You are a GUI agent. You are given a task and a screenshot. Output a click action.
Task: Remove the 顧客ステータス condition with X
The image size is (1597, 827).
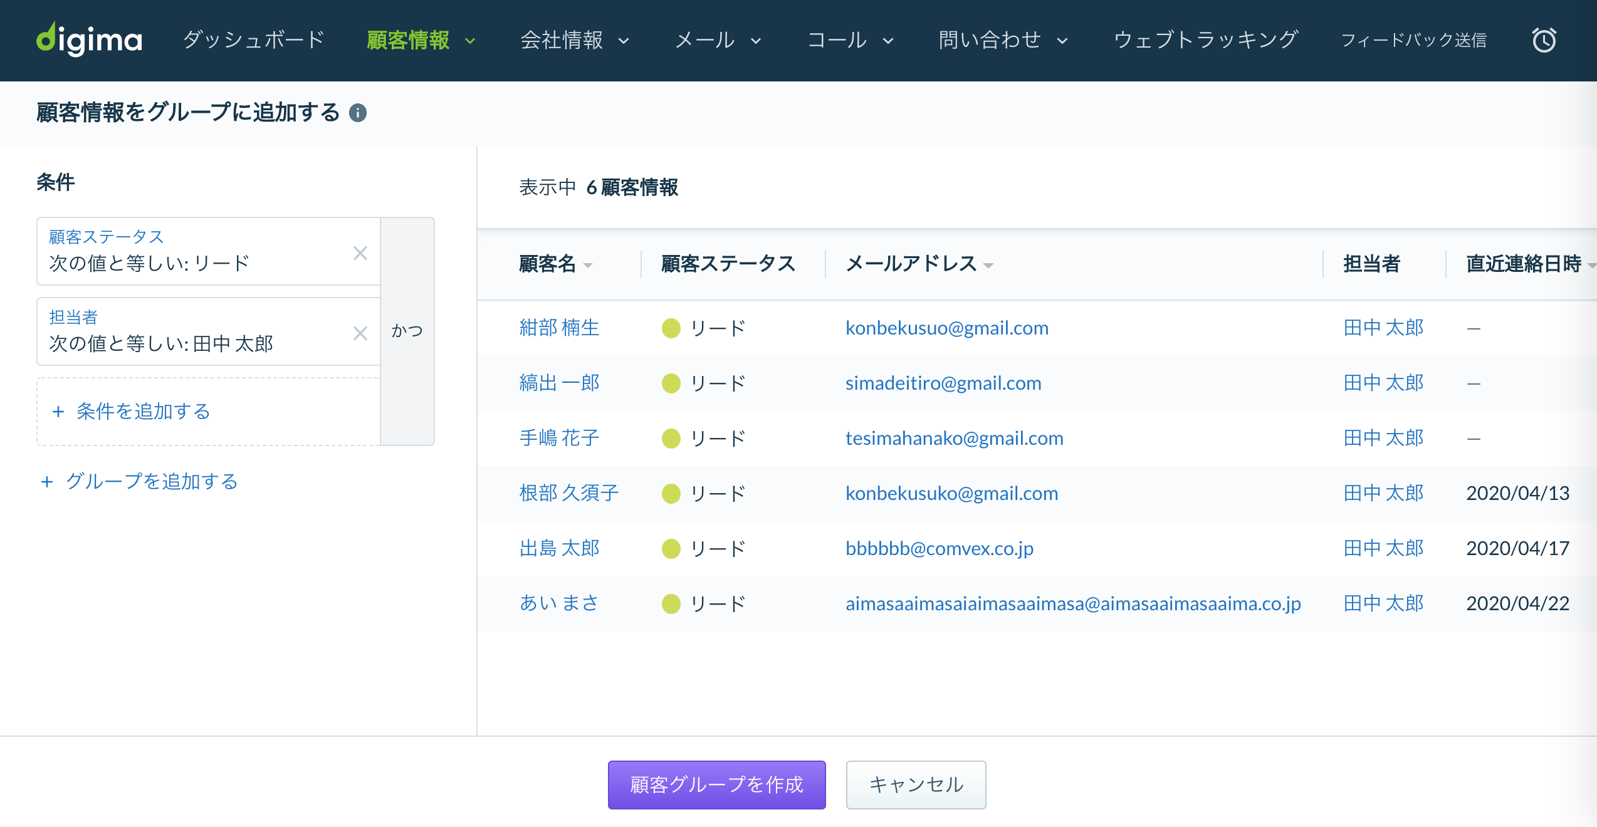[x=360, y=253]
